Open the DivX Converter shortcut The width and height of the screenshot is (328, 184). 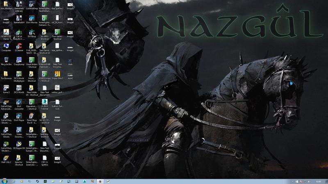coord(19,104)
